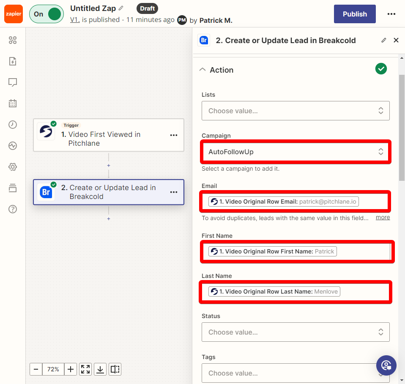Viewport: 405px width, 384px height.
Task: Open the advanced settings gear icon
Action: point(13,167)
